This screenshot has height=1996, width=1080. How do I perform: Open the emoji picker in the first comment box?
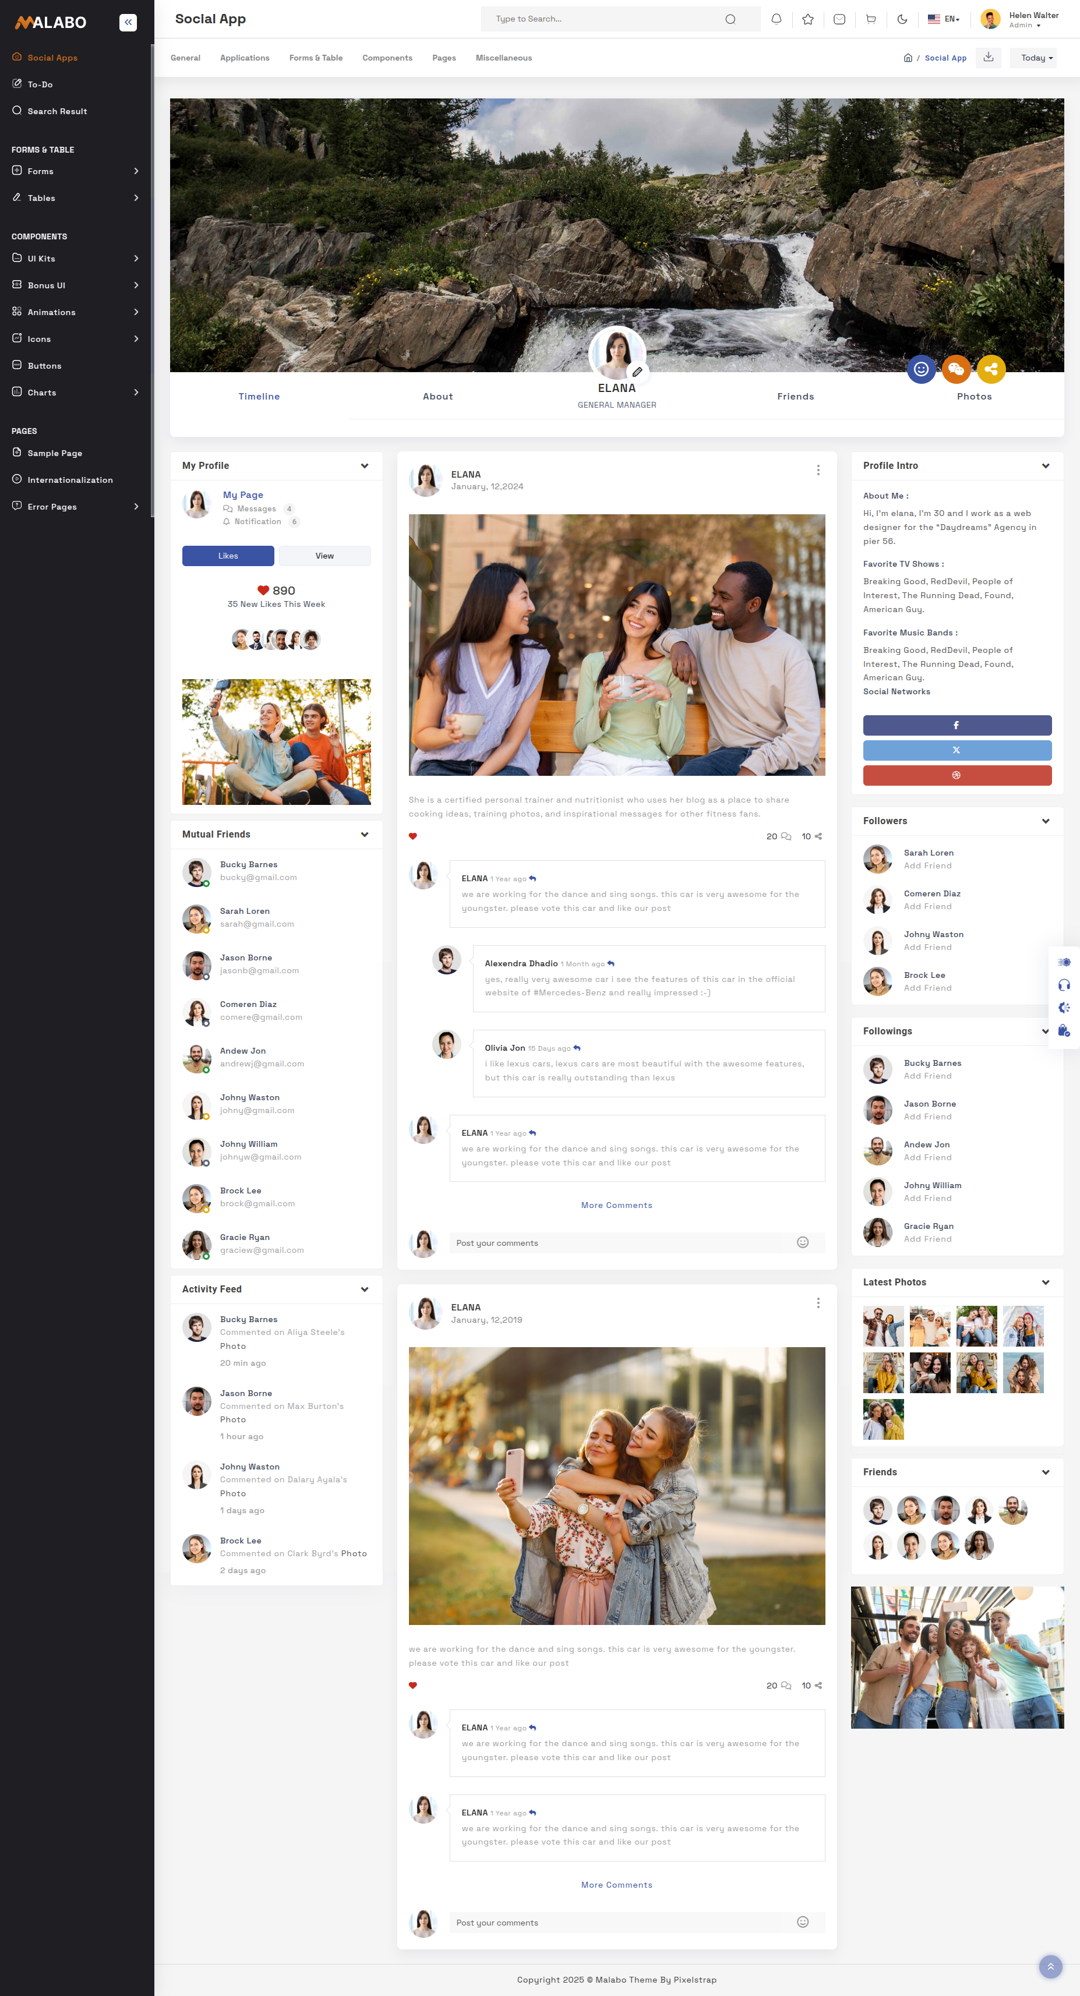(803, 1242)
